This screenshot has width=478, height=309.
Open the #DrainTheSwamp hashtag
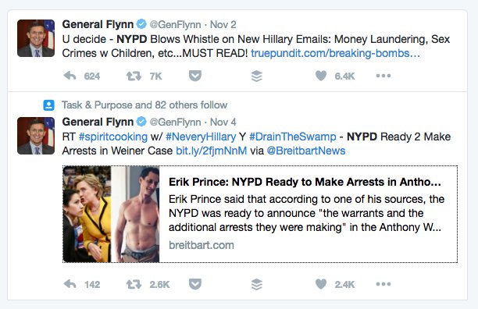[293, 137]
